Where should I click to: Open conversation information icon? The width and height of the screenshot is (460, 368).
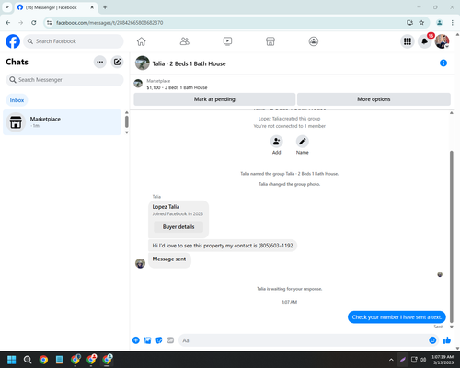[x=443, y=63]
